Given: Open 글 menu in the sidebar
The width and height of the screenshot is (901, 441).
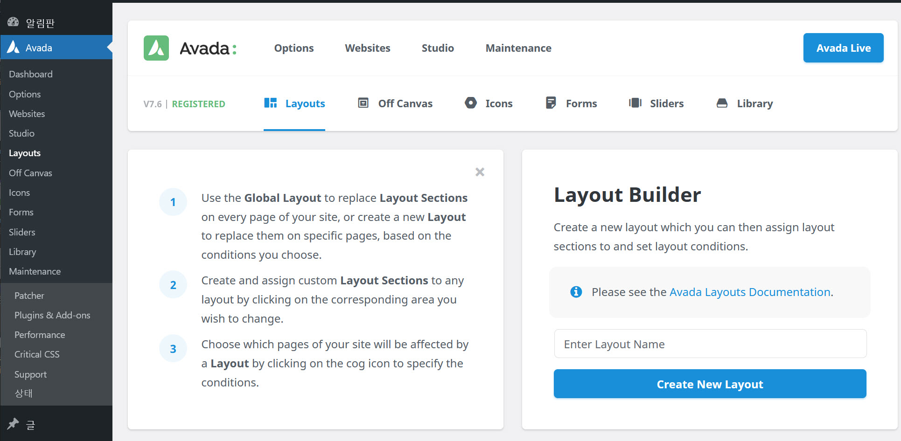Looking at the screenshot, I should [30, 424].
